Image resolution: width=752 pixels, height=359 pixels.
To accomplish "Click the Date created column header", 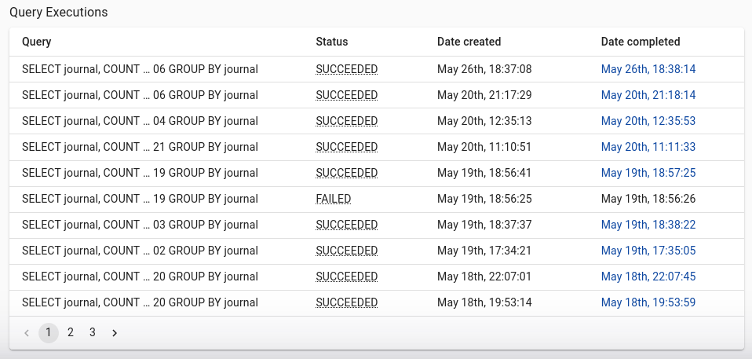I will click(469, 42).
